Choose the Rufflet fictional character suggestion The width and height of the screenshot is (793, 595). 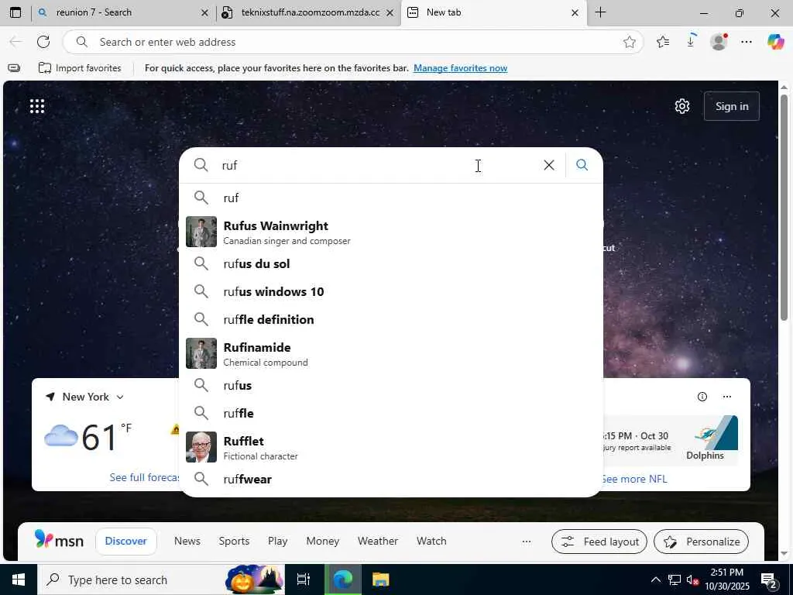point(391,447)
